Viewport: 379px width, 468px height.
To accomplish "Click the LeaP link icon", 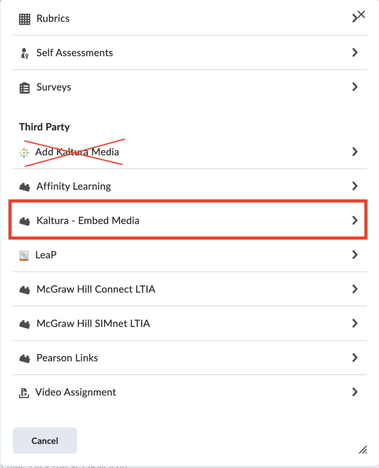I will 24,256.
